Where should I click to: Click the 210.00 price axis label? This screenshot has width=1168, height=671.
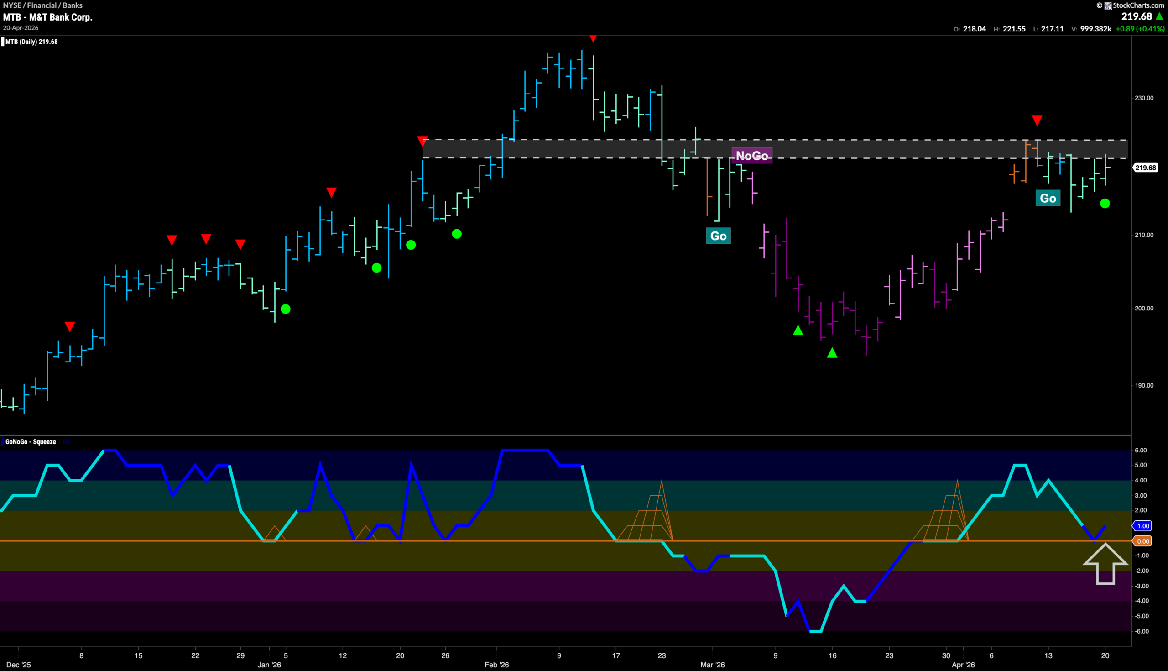pyautogui.click(x=1144, y=235)
